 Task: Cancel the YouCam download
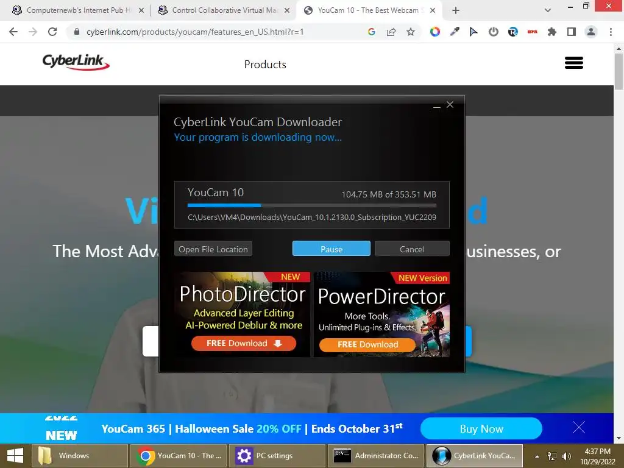tap(412, 249)
